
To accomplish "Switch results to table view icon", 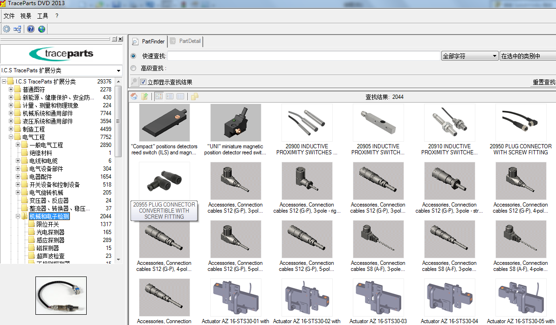I will click(x=180, y=97).
